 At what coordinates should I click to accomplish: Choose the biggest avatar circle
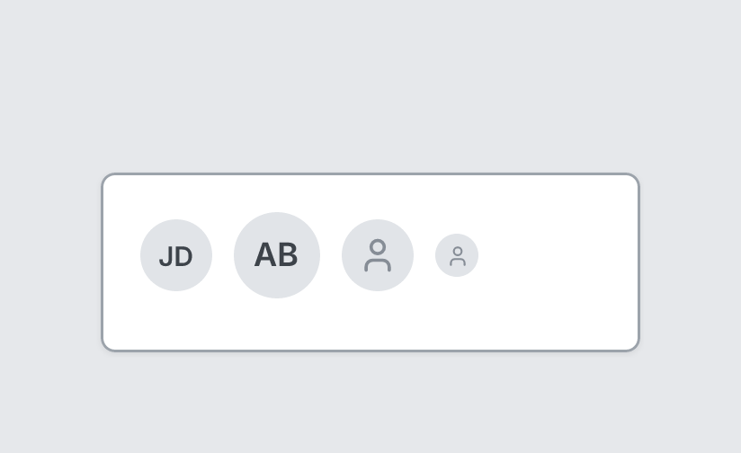click(277, 255)
